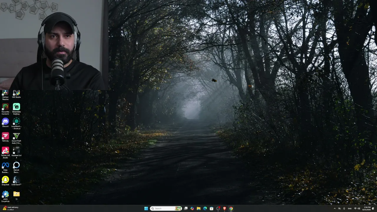Viewport: 377px width, 212px height.
Task: Select the Resident Evil 4 icon
Action: (16, 153)
